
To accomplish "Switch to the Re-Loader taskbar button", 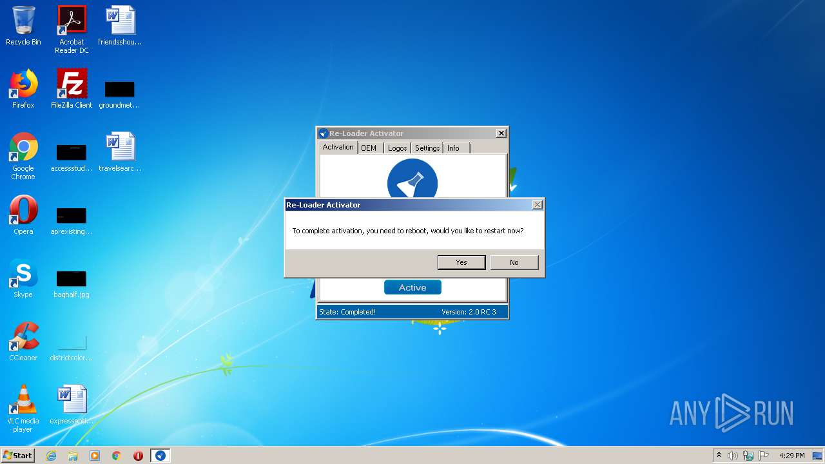I will pos(160,456).
